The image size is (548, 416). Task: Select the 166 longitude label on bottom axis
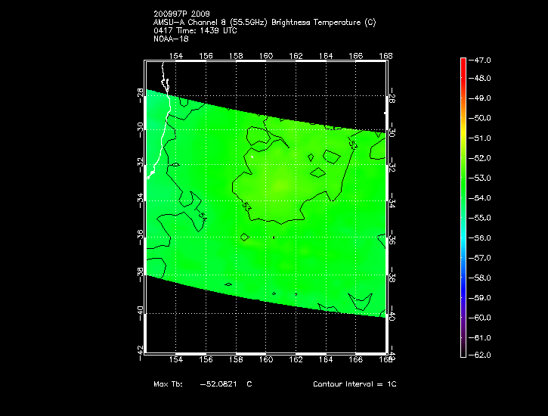click(357, 360)
